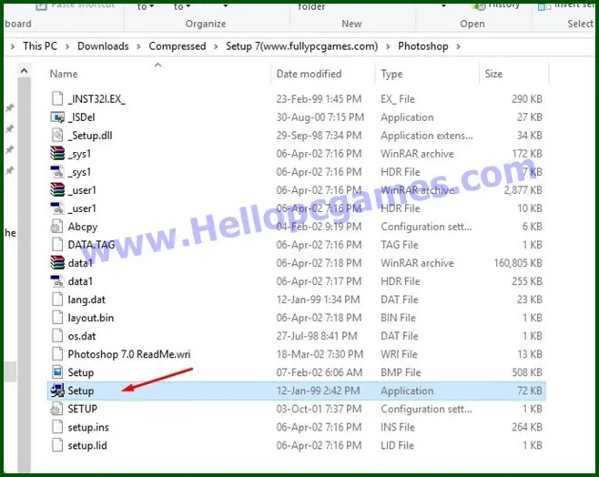Viewport: 599px width, 477px height.
Task: Select the Setup application file icon
Action: 57,391
